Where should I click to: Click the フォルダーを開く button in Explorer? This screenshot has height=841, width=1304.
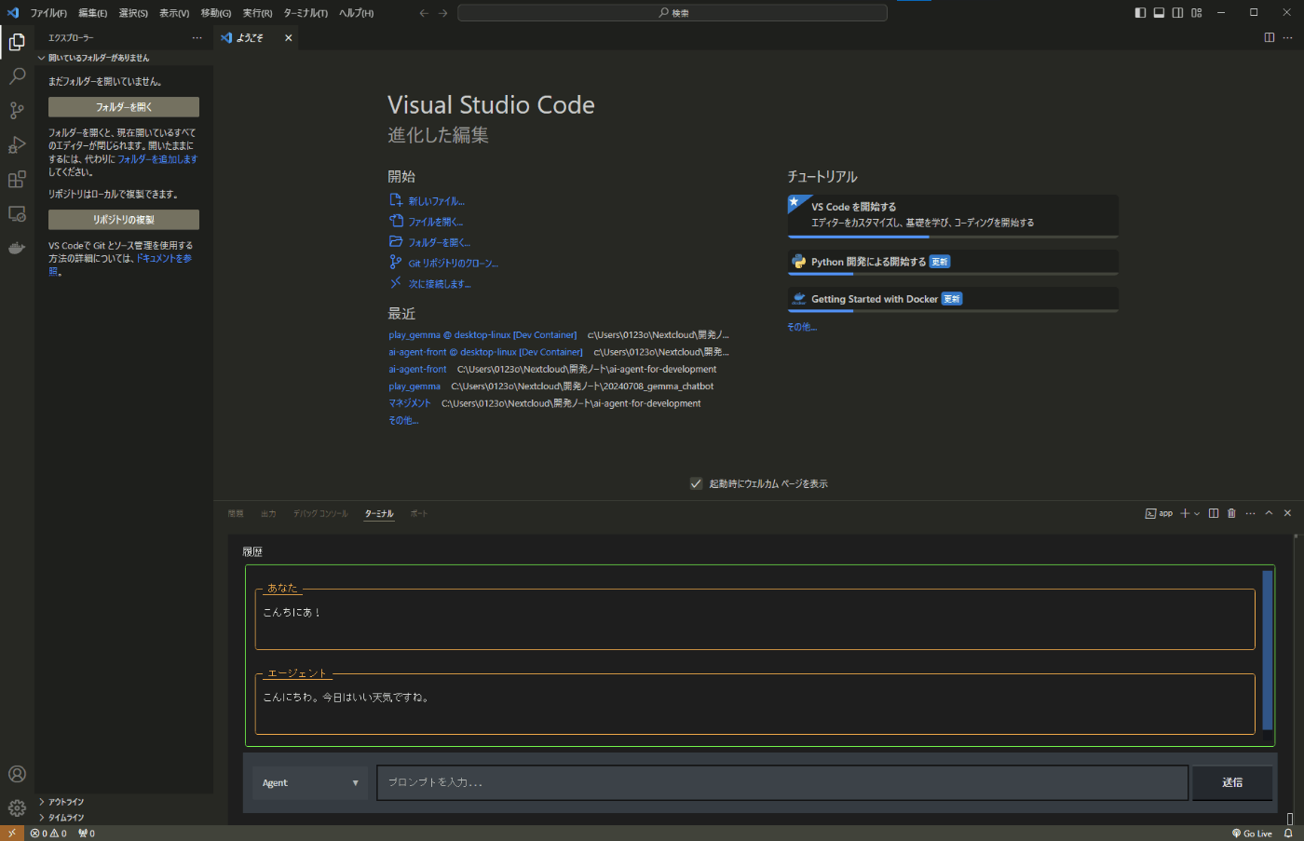coord(124,107)
